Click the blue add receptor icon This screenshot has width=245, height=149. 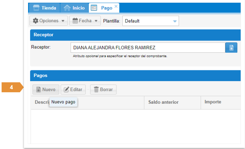[x=231, y=48]
